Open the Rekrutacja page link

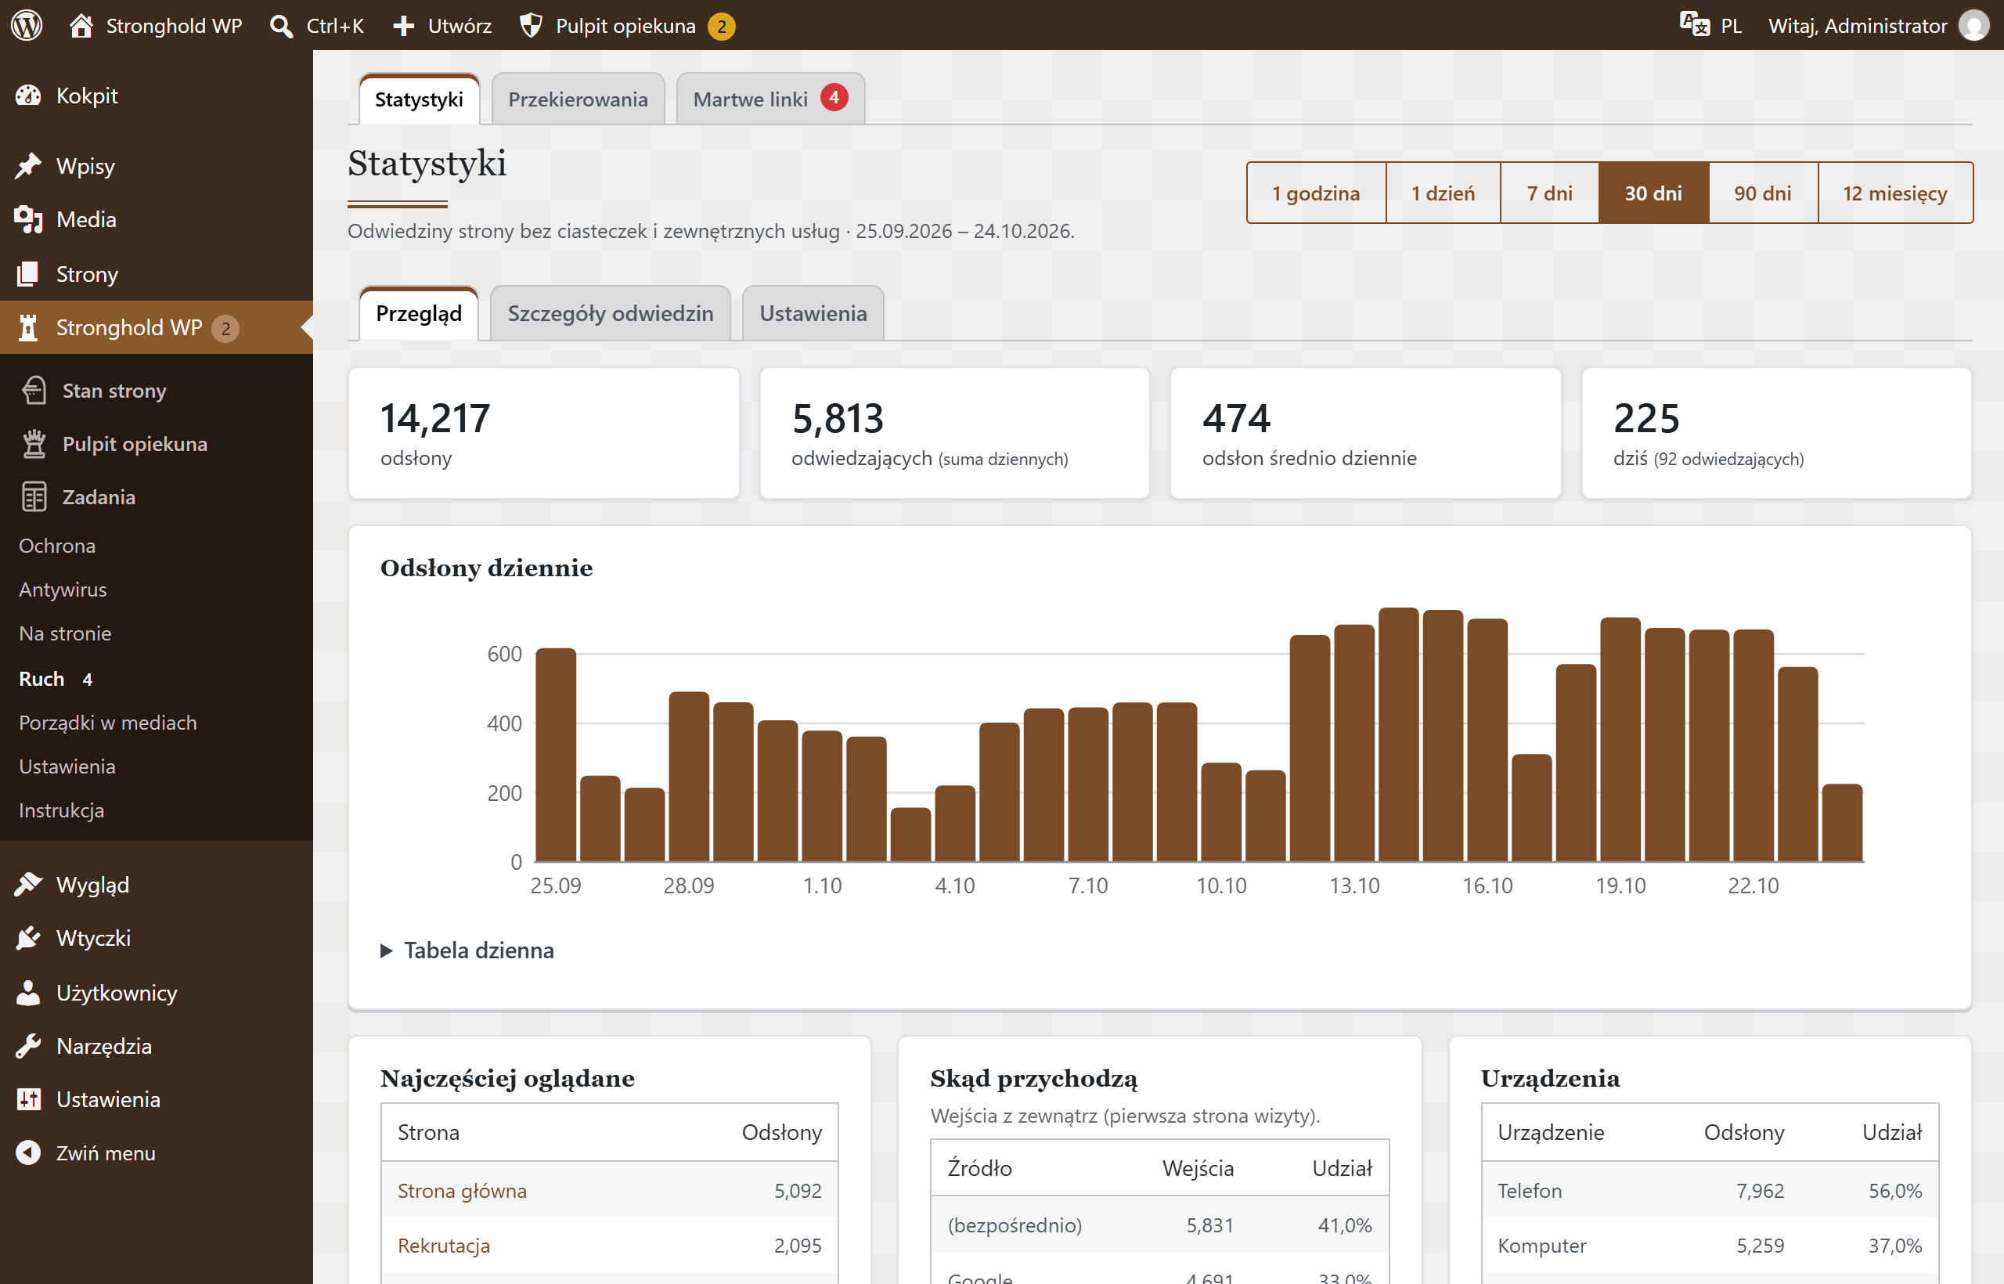point(444,1246)
